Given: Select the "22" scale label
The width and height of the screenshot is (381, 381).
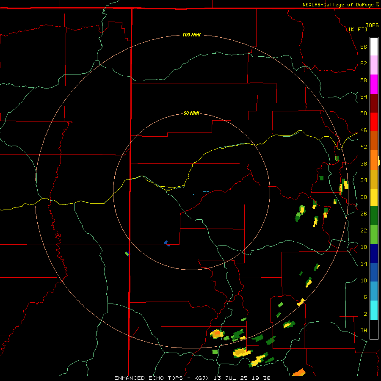Looking at the screenshot, I should [x=364, y=230].
